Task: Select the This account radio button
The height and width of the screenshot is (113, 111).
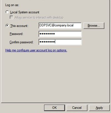Action: (x=7, y=26)
